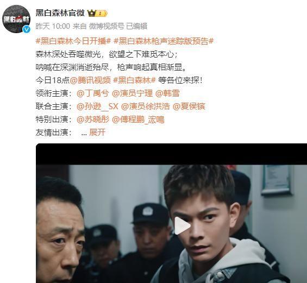Visit the @腾讯视频 mention

point(90,80)
